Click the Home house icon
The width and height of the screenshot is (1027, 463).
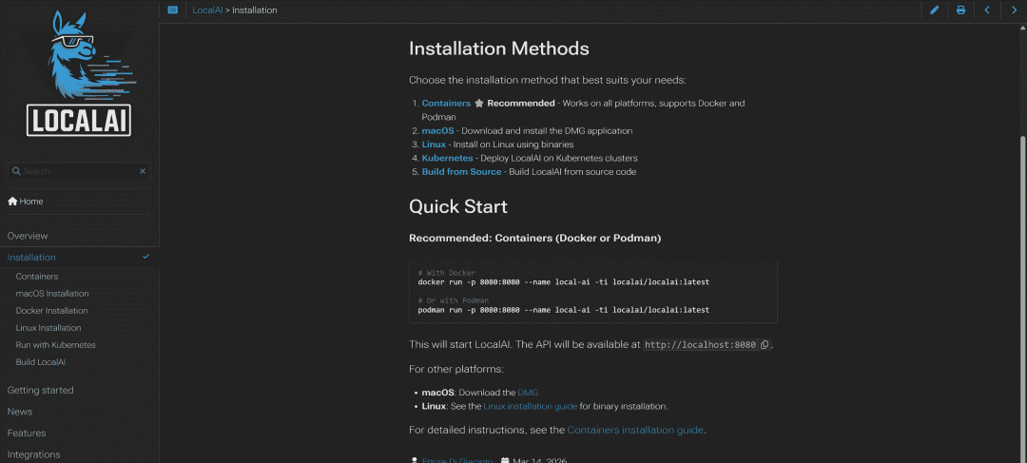(x=12, y=201)
